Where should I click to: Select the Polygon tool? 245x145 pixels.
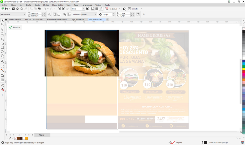(x=2, y=56)
